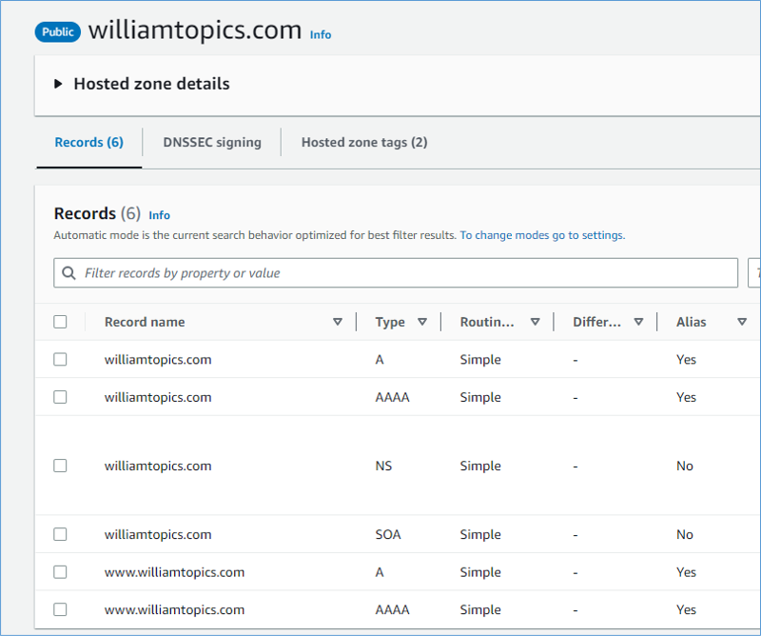Click the Routing policy column sort arrow

[x=535, y=322]
